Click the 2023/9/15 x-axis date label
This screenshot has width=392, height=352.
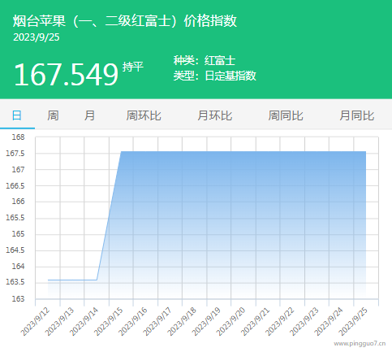109,321
